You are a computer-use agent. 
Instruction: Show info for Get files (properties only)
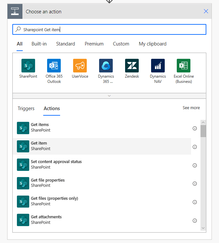(195, 202)
